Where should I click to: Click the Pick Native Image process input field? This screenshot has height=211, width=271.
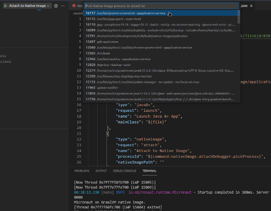pos(161,6)
